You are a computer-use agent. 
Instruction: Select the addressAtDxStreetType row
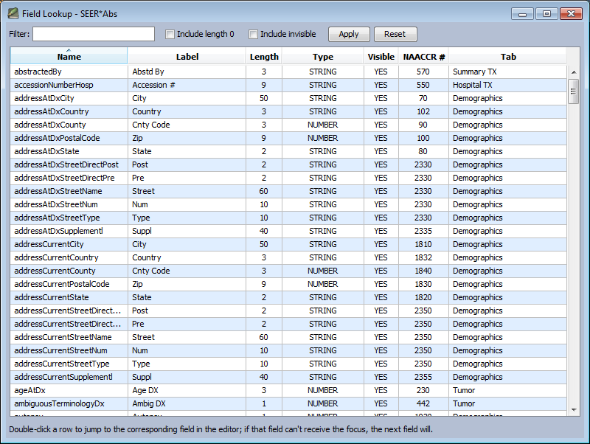point(288,218)
